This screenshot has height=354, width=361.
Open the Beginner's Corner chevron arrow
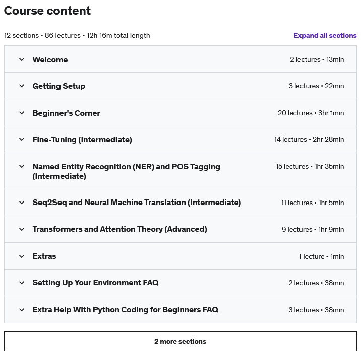pyautogui.click(x=22, y=113)
